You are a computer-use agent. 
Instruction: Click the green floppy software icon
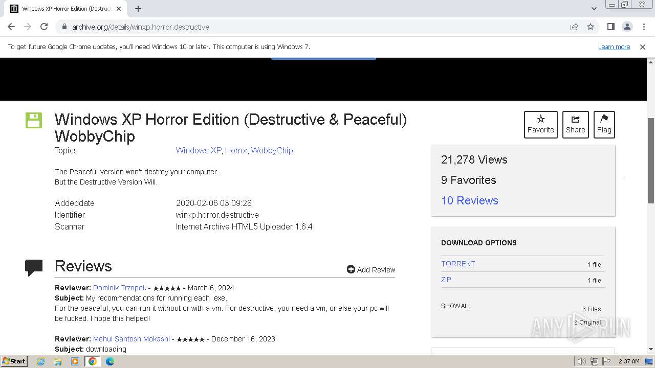coord(34,121)
